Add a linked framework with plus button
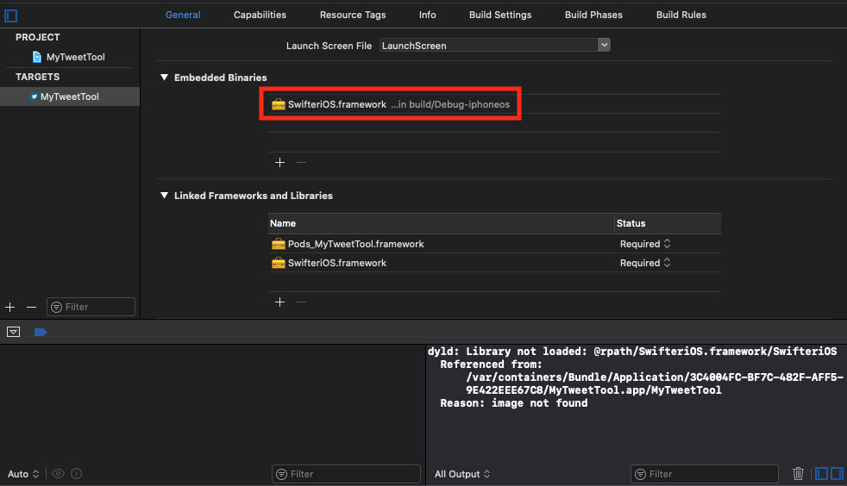Screen dimensions: 847x486 pos(279,302)
